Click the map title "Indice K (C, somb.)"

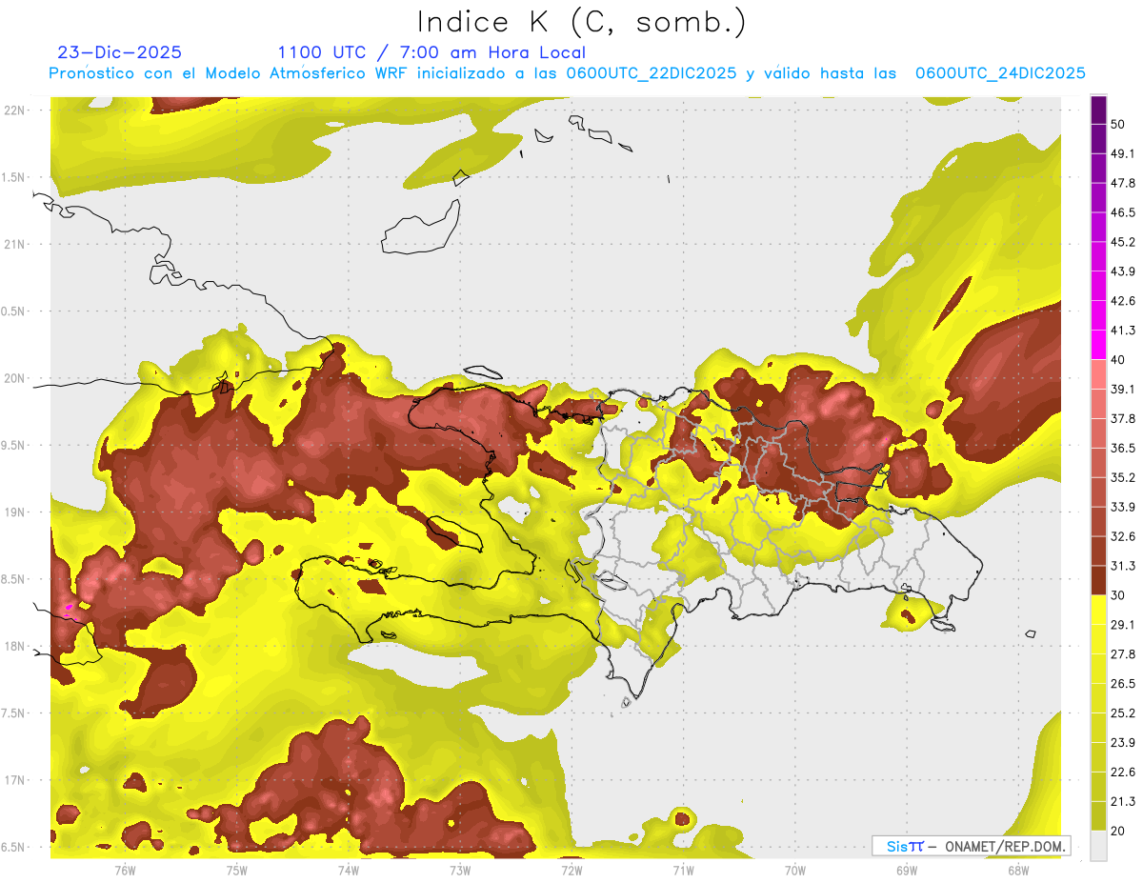point(582,22)
